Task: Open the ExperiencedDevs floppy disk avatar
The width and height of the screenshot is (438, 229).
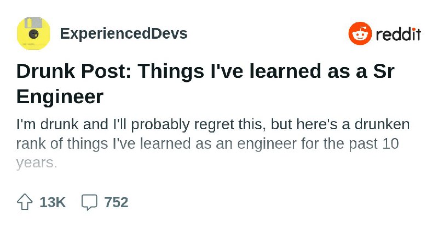Action: click(33, 33)
